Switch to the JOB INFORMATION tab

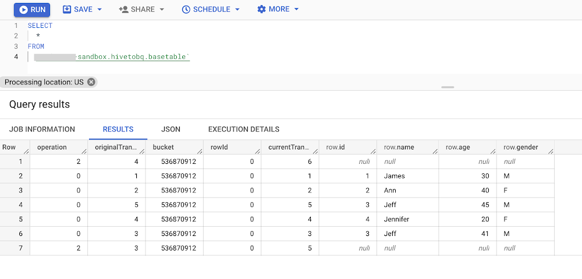coord(42,129)
